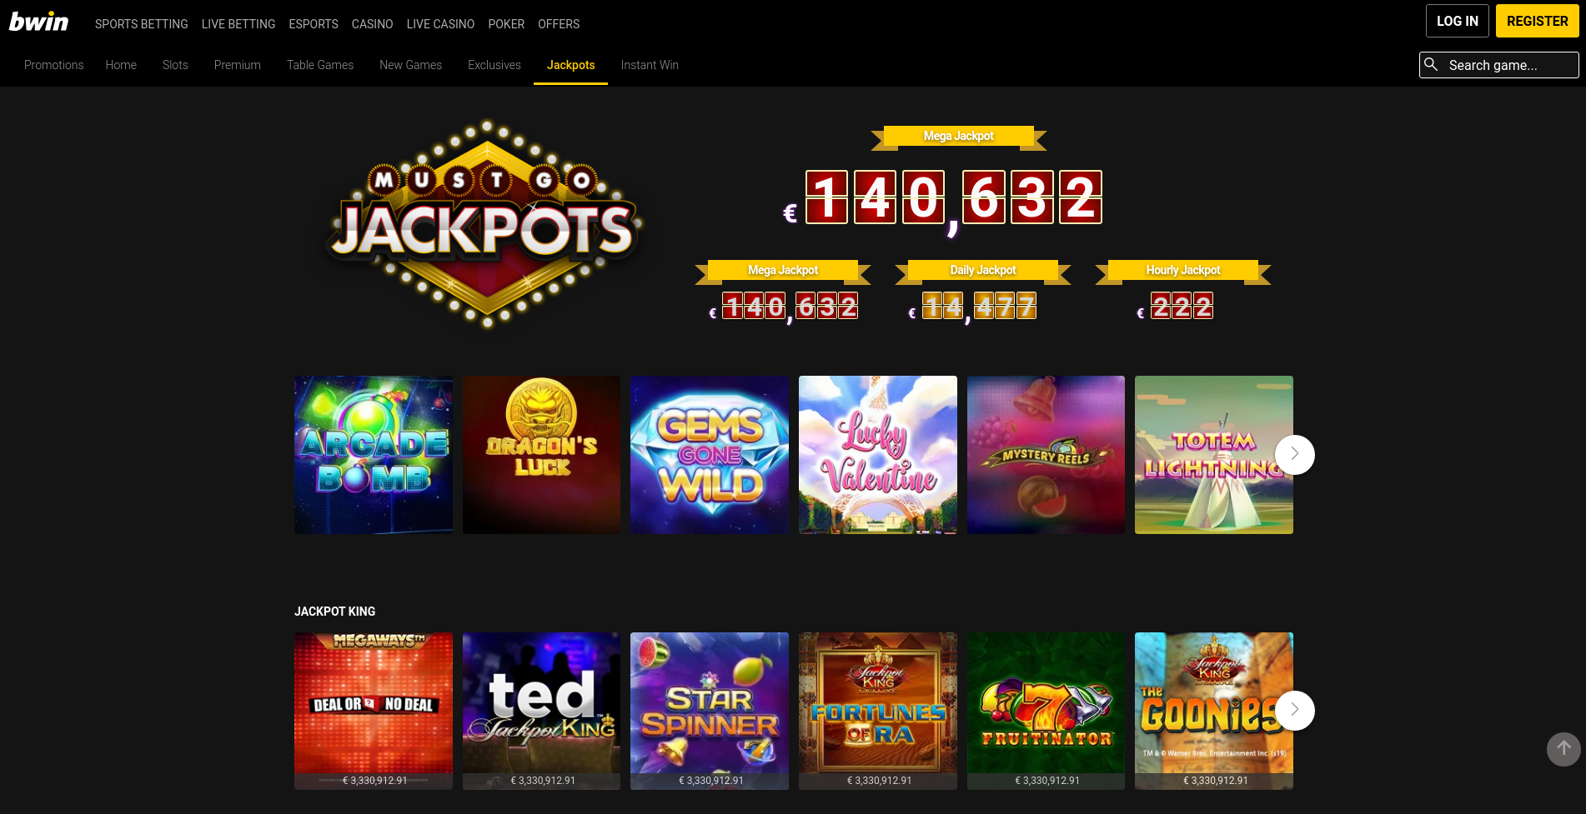Image resolution: width=1586 pixels, height=814 pixels.
Task: Advance the Jackpot King carousel arrow
Action: (x=1294, y=711)
